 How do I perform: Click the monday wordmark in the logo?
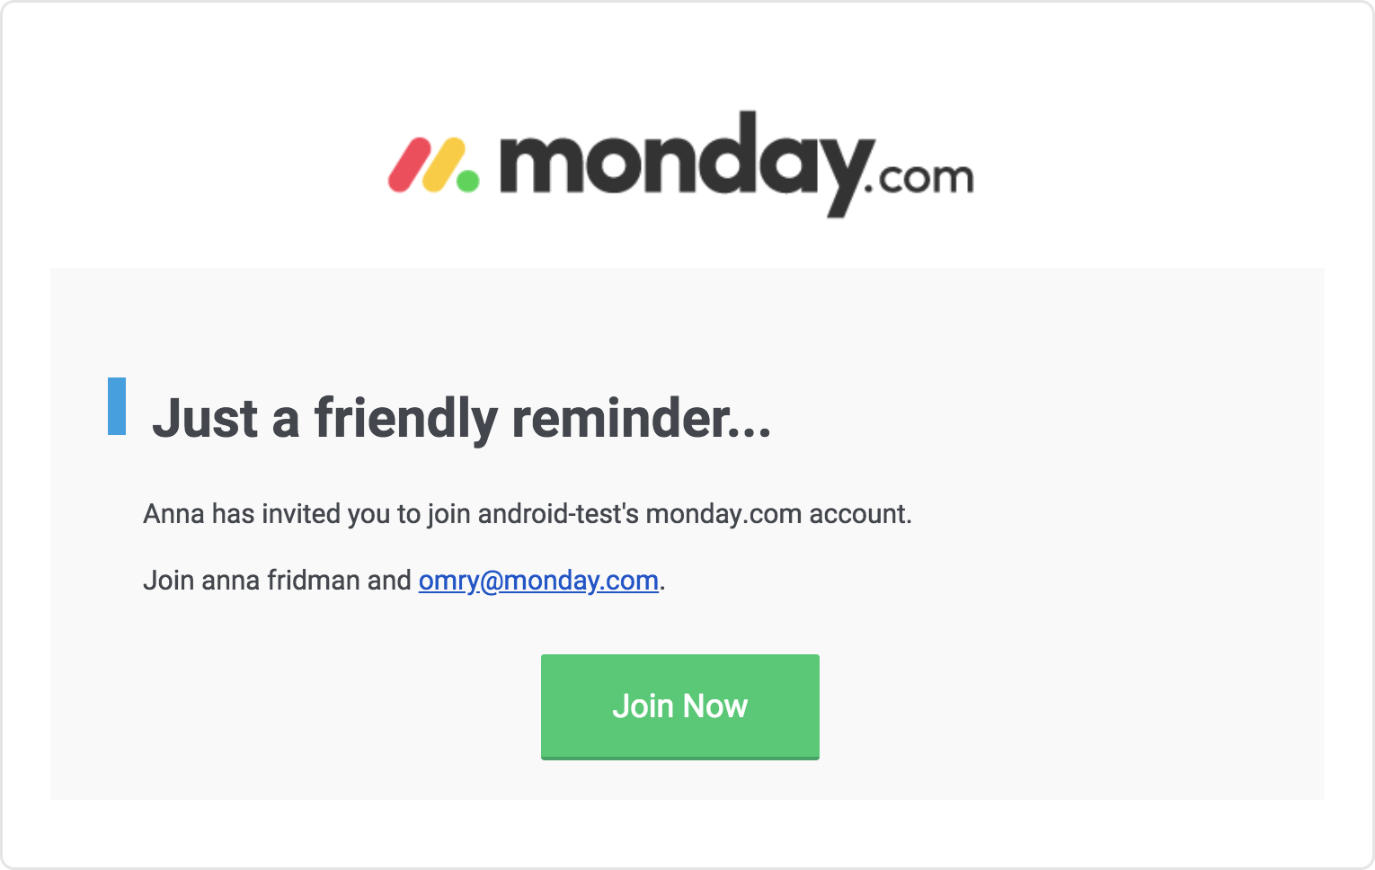[x=687, y=163]
